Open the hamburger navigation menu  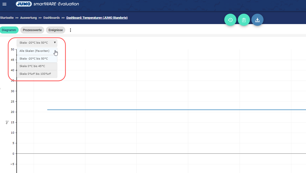click(4, 4)
